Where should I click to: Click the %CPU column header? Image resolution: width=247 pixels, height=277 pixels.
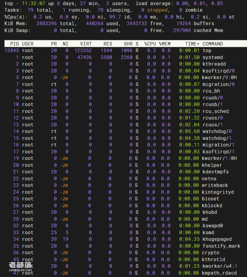150,44
